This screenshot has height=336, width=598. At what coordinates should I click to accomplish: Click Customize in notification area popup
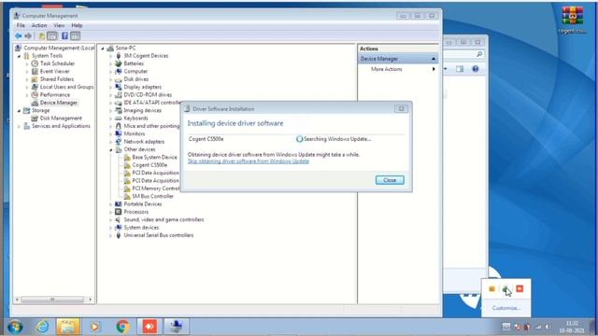click(506, 308)
